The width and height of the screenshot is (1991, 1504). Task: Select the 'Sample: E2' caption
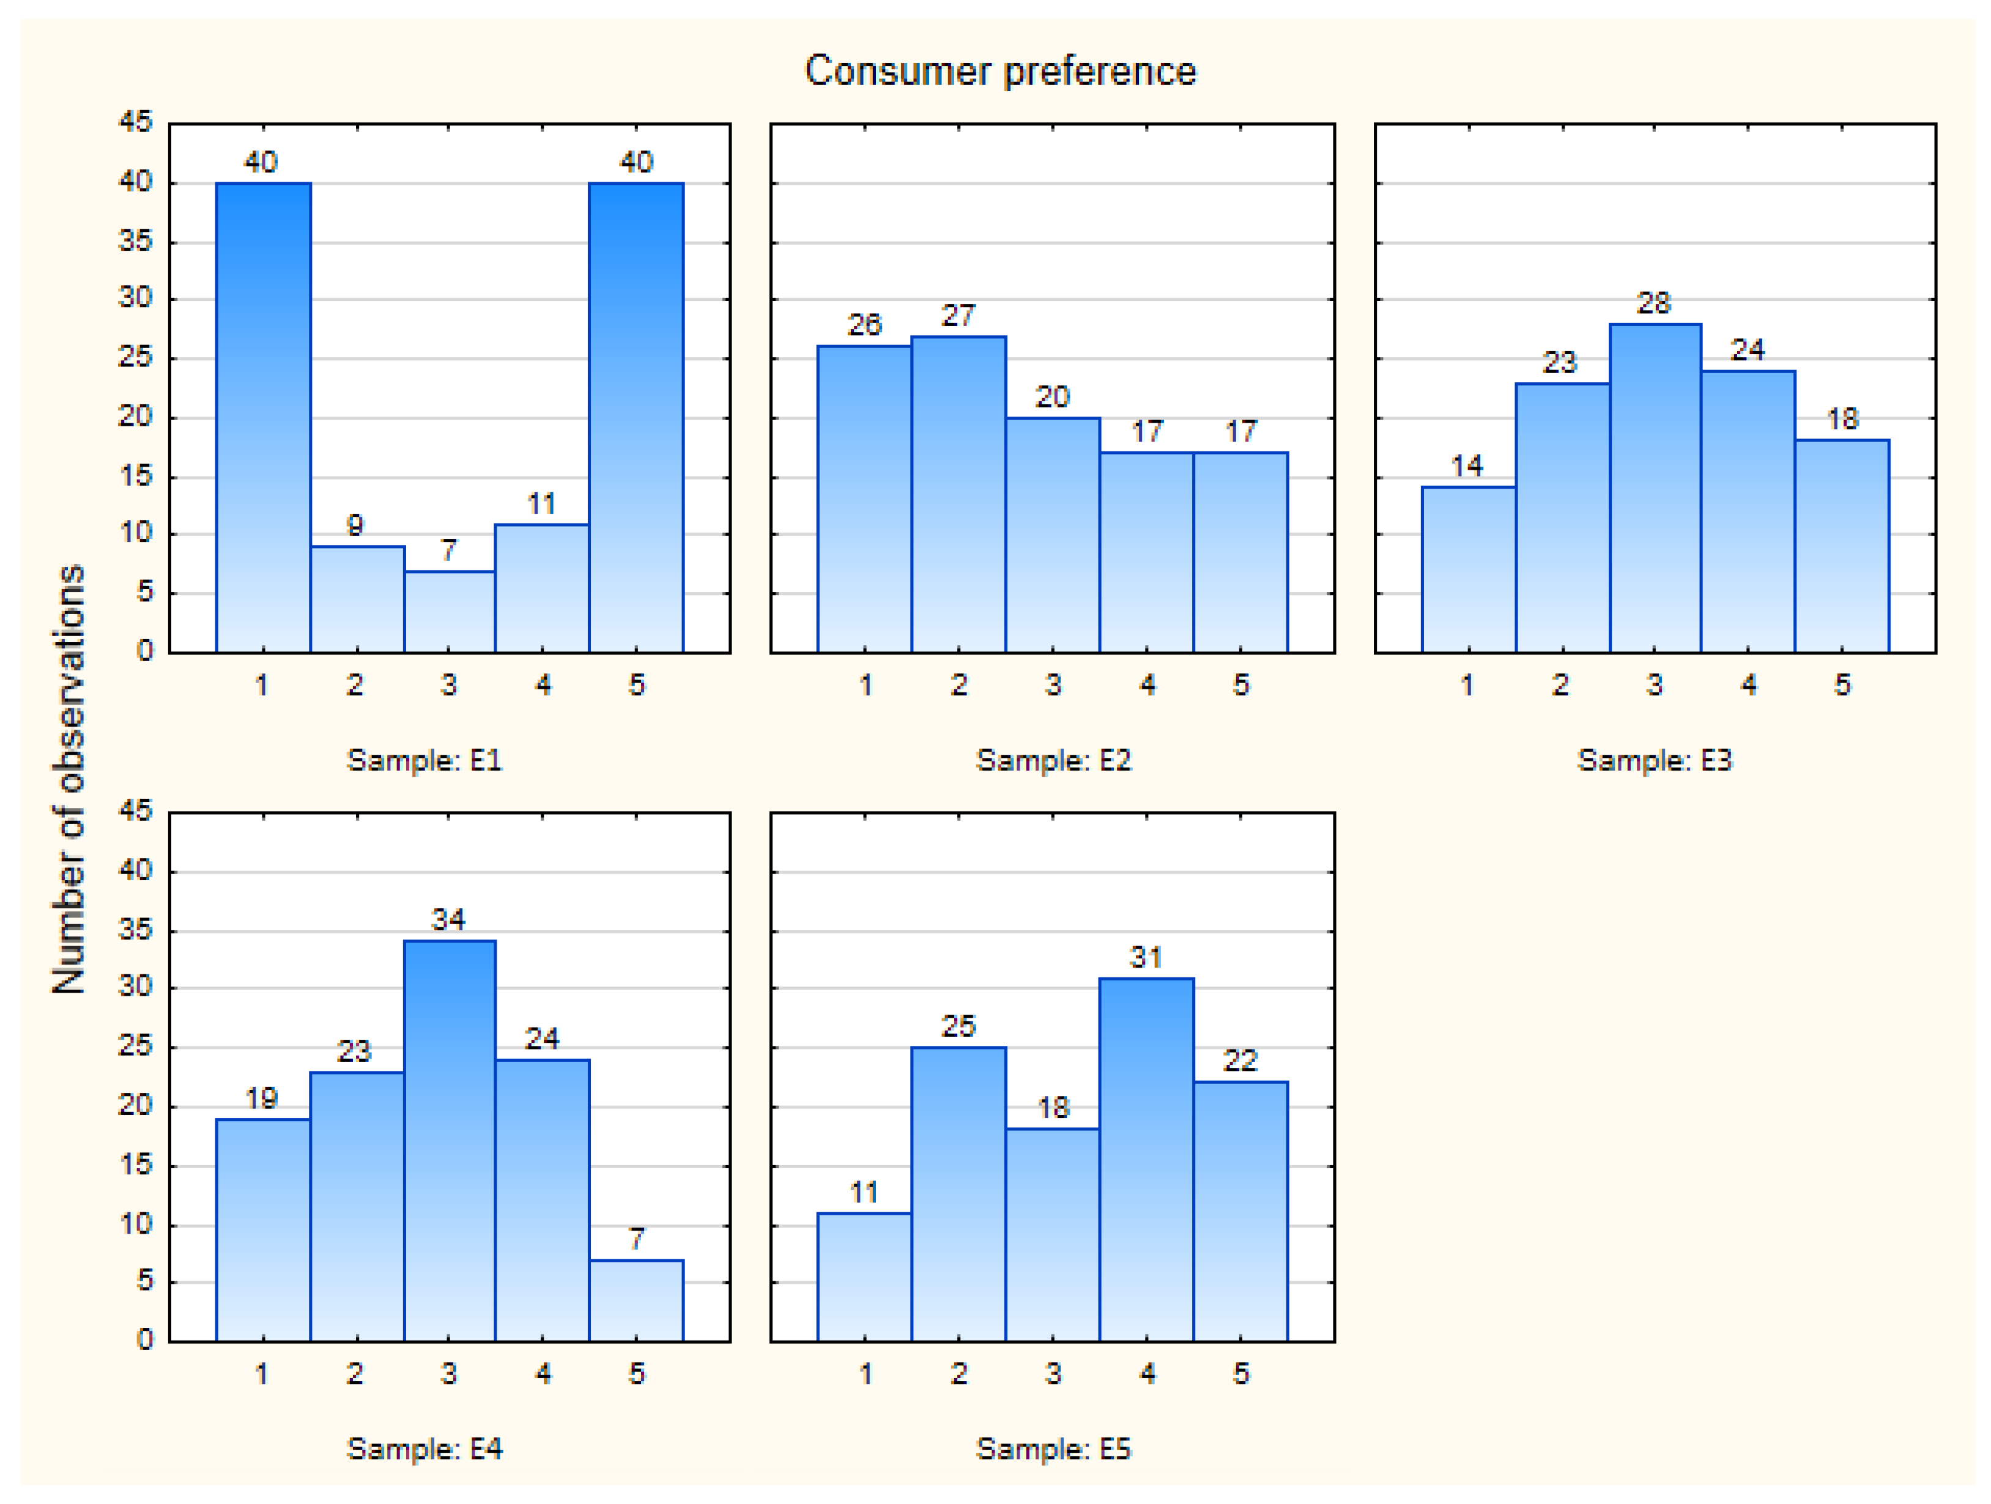[x=1053, y=760]
